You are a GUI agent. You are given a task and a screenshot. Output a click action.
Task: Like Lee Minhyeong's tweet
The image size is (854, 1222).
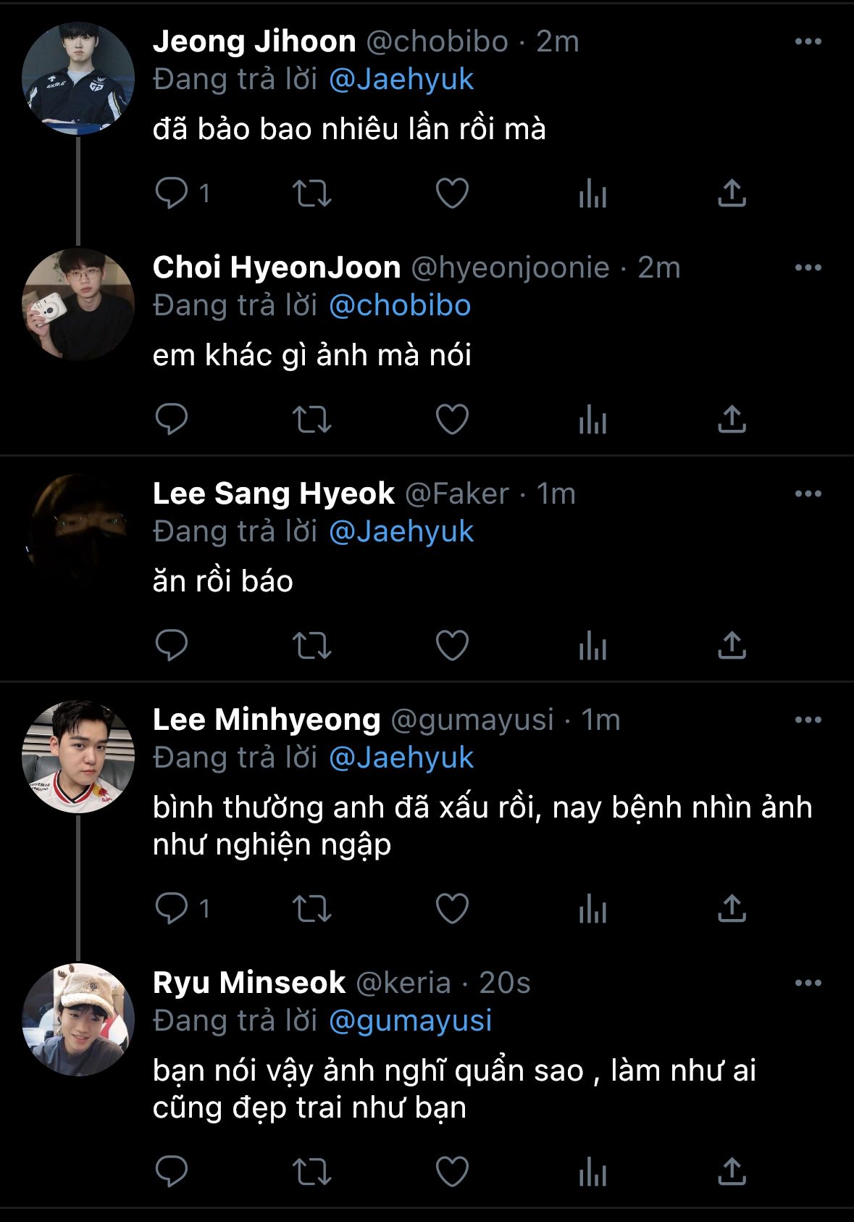pos(452,909)
